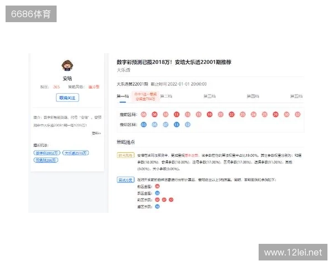
Task: Click the fan count 265
Action: pyautogui.click(x=56, y=87)
